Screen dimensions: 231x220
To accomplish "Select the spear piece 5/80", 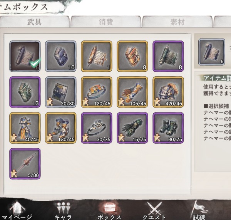I will [x=25, y=164].
